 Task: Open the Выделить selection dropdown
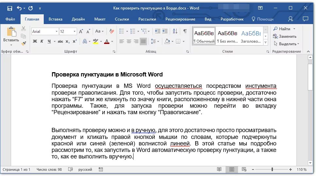(x=286, y=44)
